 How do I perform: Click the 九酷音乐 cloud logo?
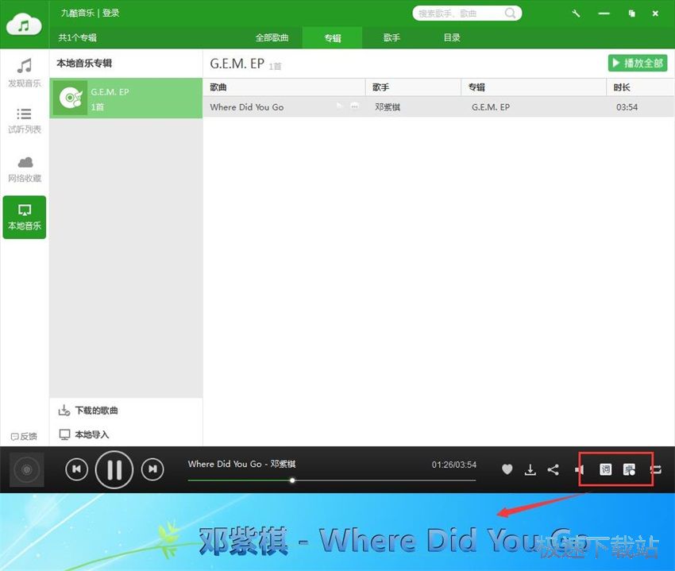tap(24, 24)
